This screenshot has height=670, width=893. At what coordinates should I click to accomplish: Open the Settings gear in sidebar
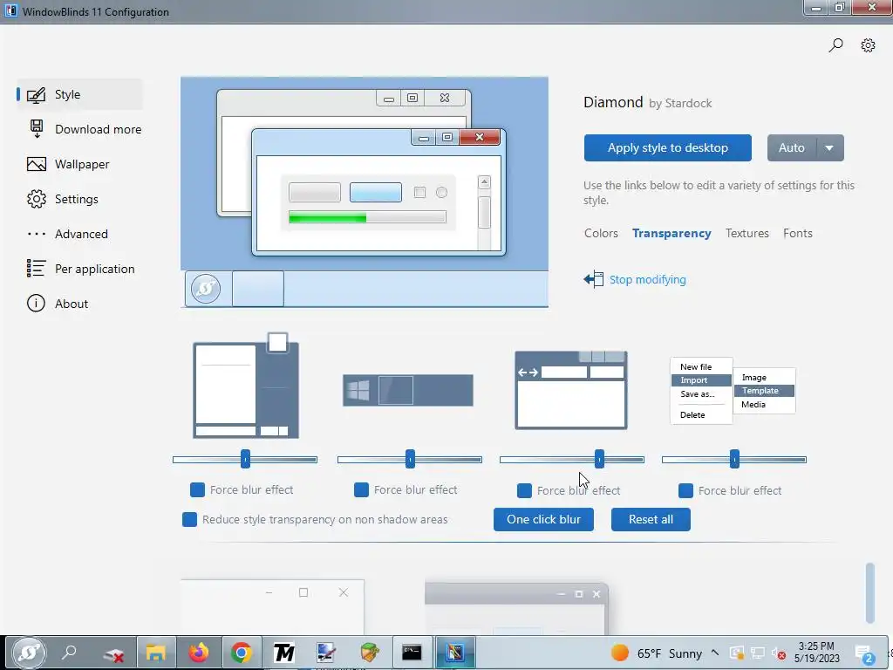[x=37, y=199]
